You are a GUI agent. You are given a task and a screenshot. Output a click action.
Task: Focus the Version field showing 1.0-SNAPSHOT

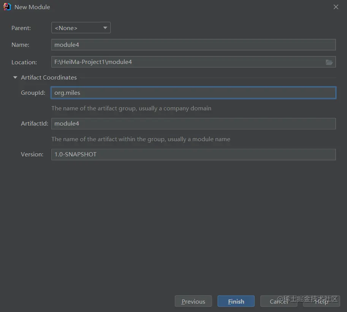(x=193, y=154)
